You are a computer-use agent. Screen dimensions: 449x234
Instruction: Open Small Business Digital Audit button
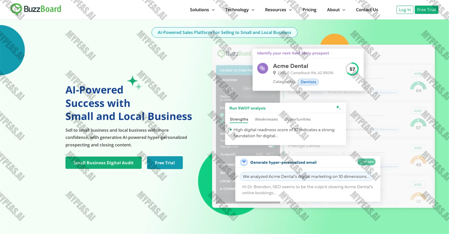tap(104, 163)
